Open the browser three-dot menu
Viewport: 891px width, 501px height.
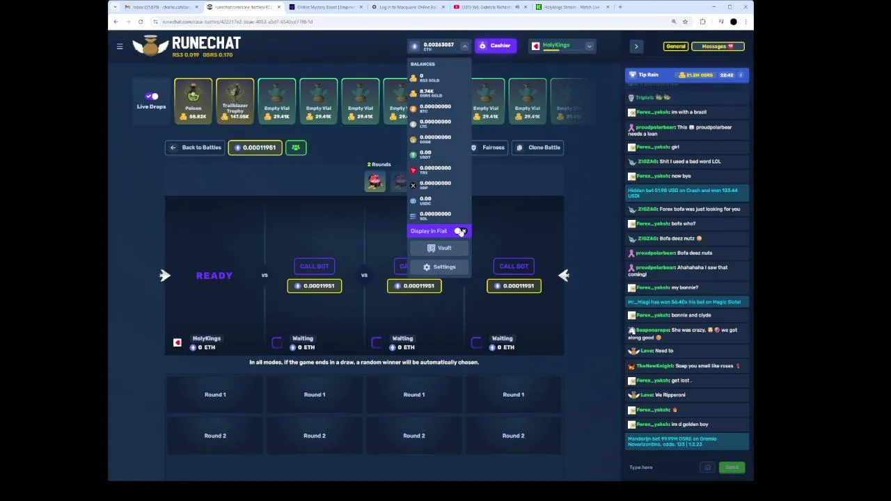pyautogui.click(x=746, y=22)
